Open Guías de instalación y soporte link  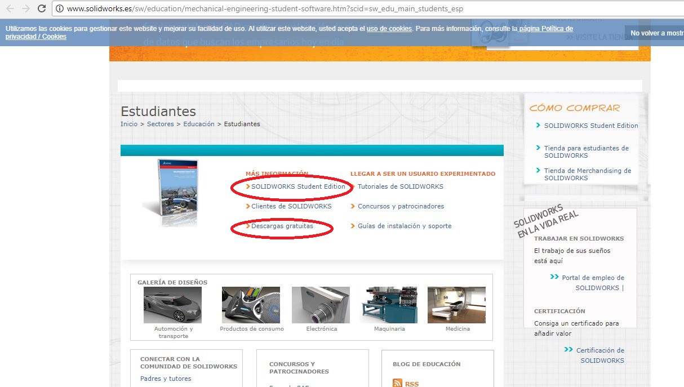(405, 226)
